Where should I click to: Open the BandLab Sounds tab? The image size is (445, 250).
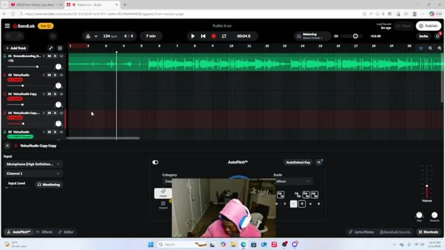pos(395,232)
